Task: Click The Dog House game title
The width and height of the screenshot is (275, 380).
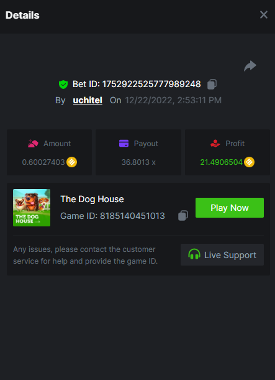Action: point(92,199)
